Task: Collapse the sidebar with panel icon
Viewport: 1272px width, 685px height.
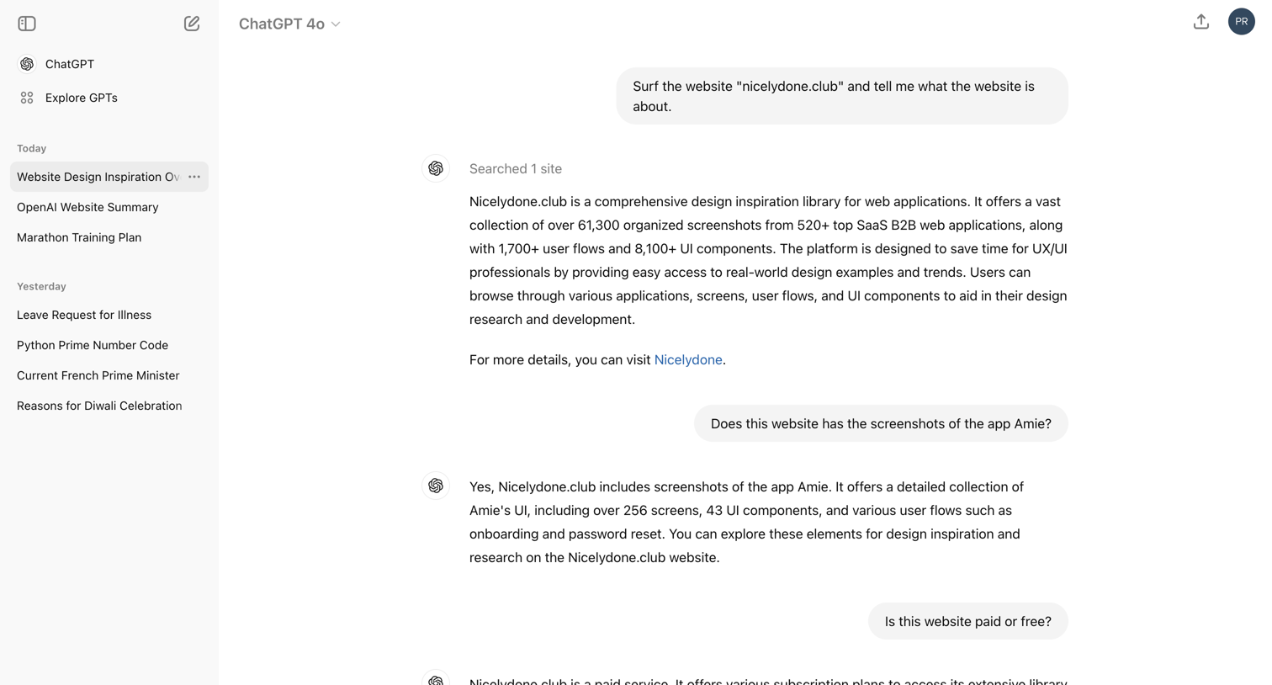Action: (x=27, y=24)
